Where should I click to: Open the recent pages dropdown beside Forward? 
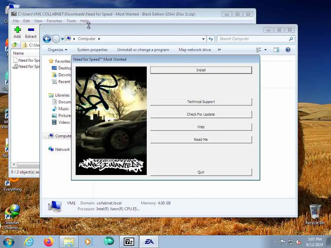point(62,39)
